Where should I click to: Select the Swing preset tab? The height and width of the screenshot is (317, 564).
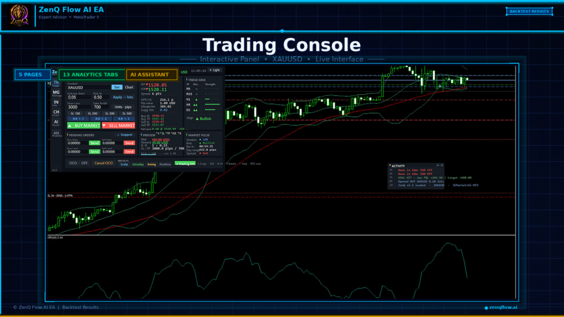[151, 165]
